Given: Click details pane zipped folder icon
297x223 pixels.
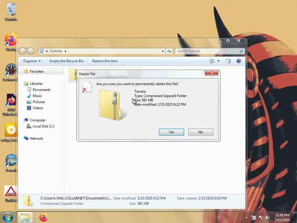Looking at the screenshot, I should (28, 201).
